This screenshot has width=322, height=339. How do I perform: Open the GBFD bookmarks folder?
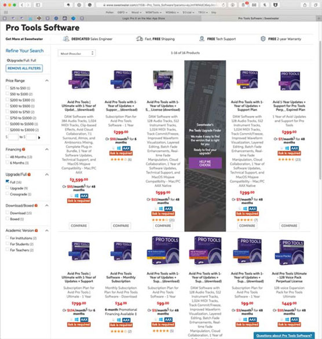coord(122,12)
